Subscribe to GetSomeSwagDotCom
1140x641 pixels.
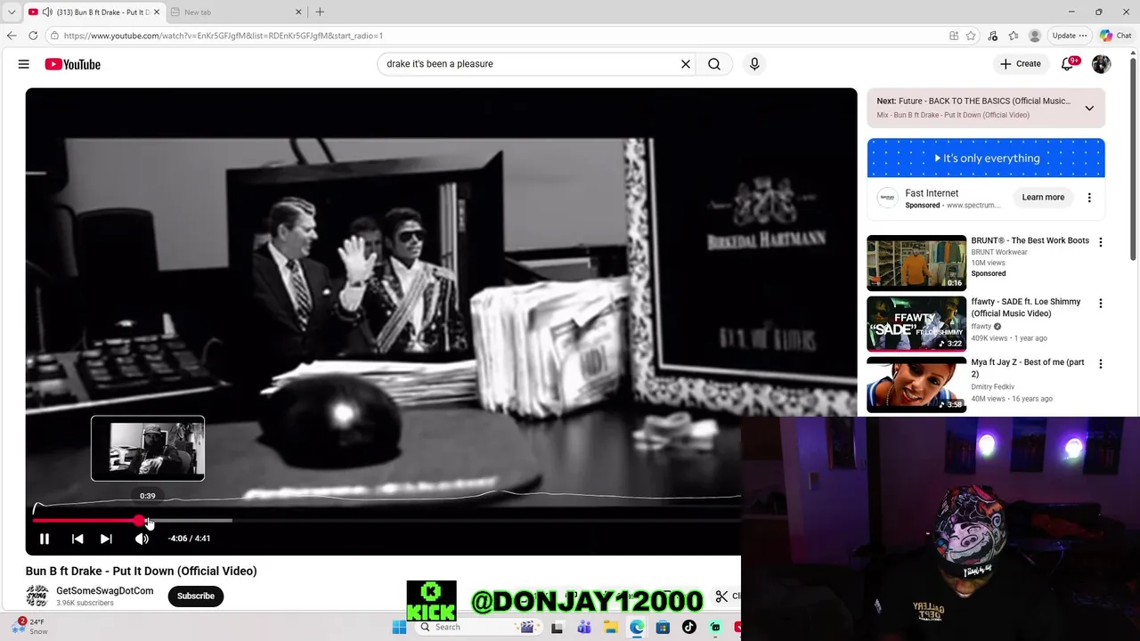[x=196, y=596]
